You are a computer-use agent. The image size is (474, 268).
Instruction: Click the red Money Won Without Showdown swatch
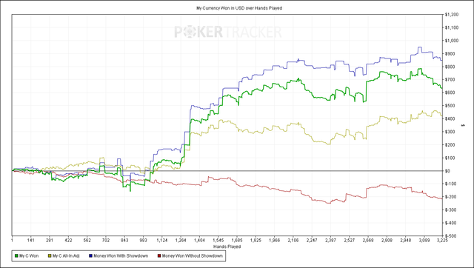click(159, 256)
